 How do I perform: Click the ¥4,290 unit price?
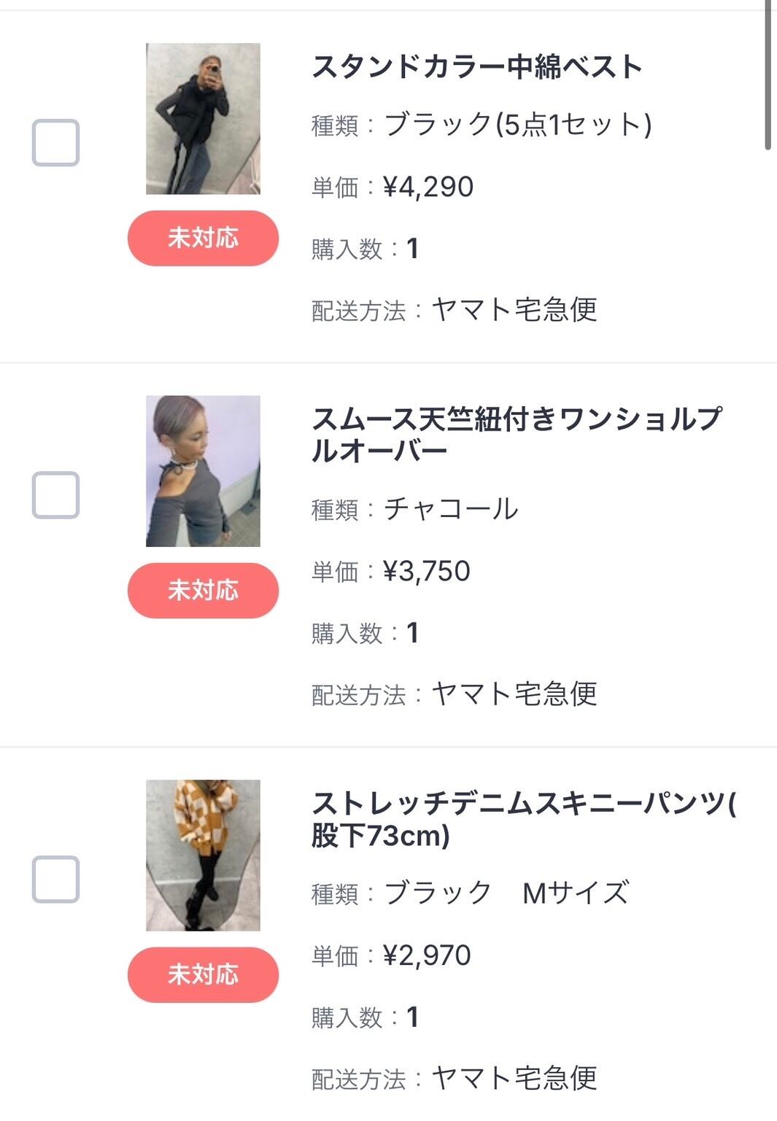428,187
